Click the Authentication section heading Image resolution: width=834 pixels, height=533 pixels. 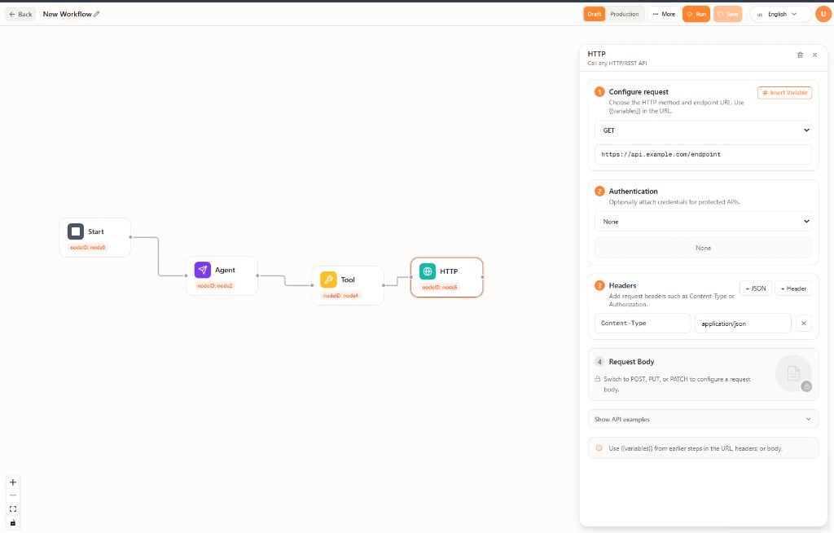(x=633, y=192)
